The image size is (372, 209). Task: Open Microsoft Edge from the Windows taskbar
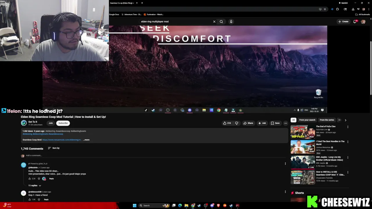click(180, 206)
